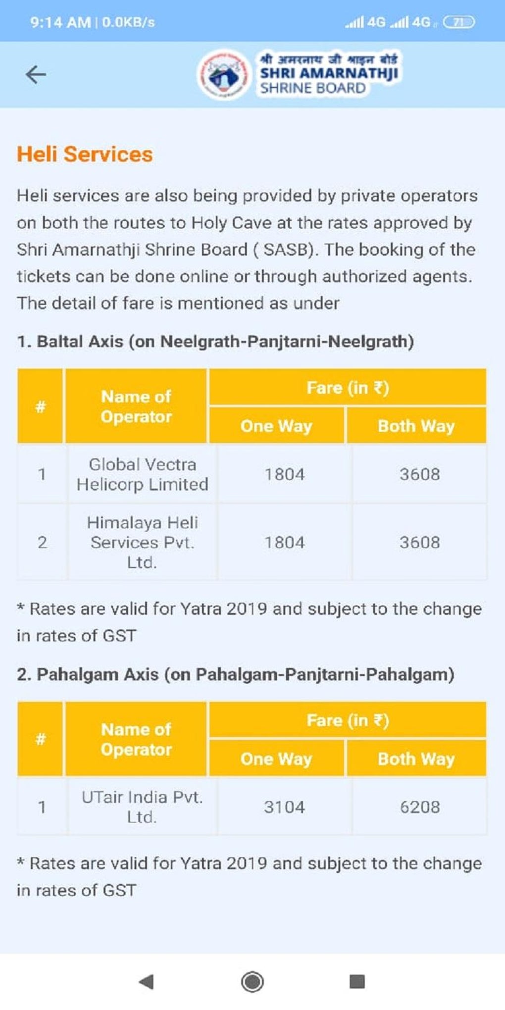
Task: Tap the back arrow in header
Action: coord(36,75)
